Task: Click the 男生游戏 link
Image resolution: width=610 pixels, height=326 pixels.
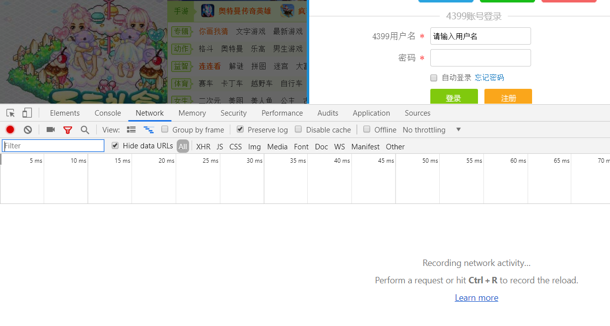Action: [288, 49]
